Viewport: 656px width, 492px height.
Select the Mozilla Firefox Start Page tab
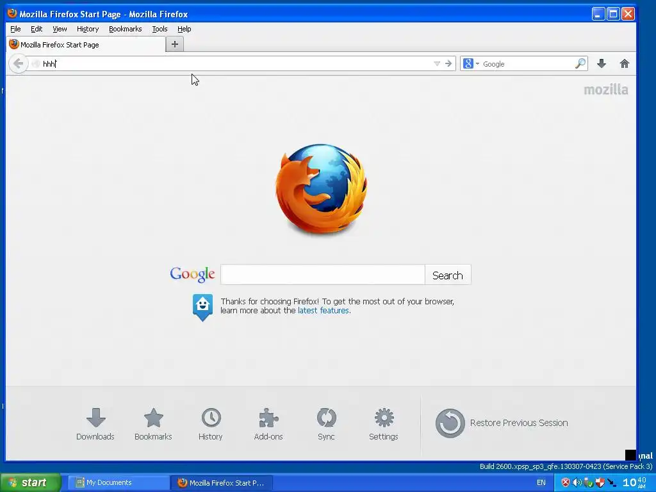point(86,44)
